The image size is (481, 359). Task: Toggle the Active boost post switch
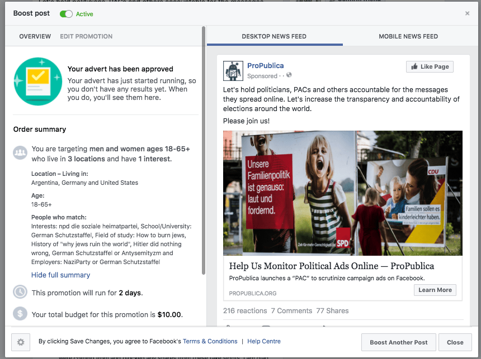66,14
